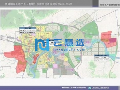Screen dimensions: 120x90
Task: Click the footer plan title text left of logo
Action: 74,88
